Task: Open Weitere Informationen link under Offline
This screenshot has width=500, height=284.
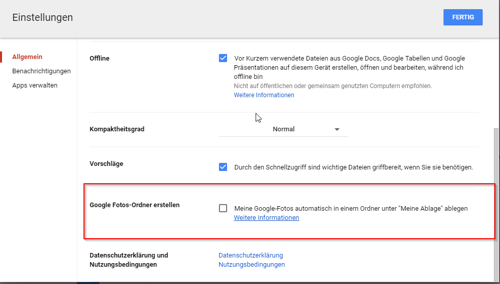Action: 264,95
